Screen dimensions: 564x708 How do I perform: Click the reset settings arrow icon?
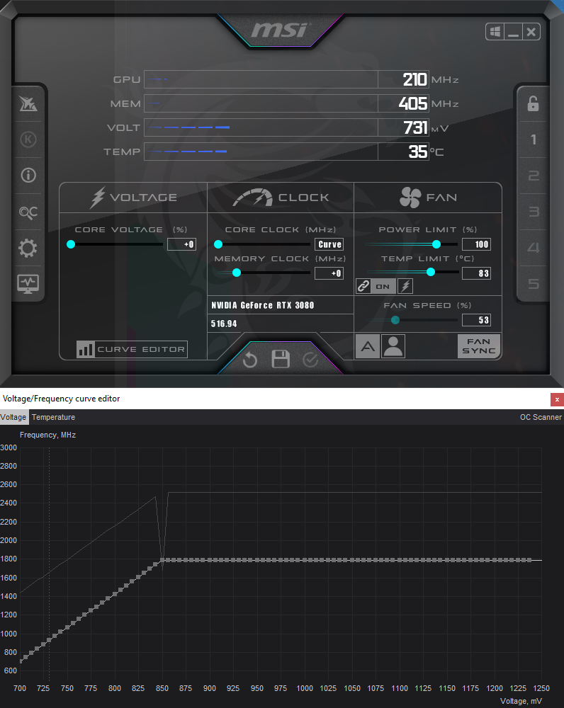click(x=250, y=360)
